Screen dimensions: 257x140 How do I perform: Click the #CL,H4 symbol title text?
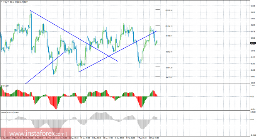click(x=6, y=2)
